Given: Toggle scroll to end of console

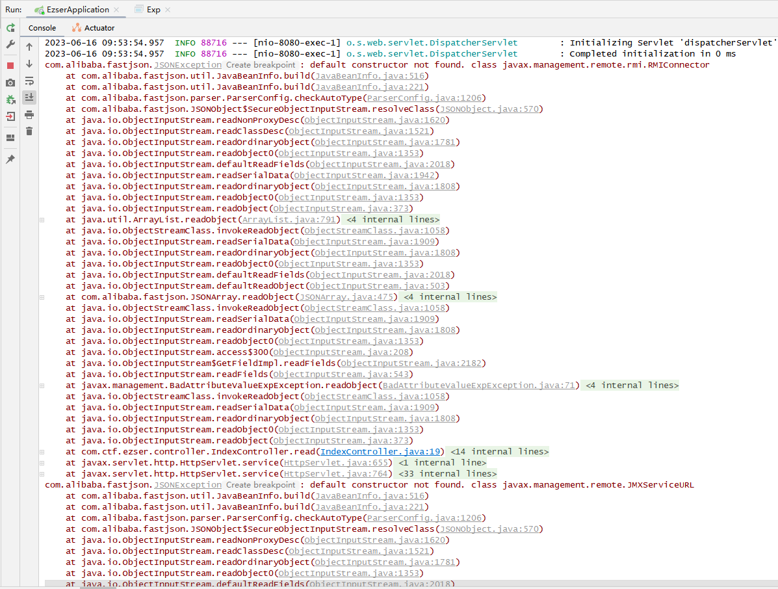Looking at the screenshot, I should (29, 98).
